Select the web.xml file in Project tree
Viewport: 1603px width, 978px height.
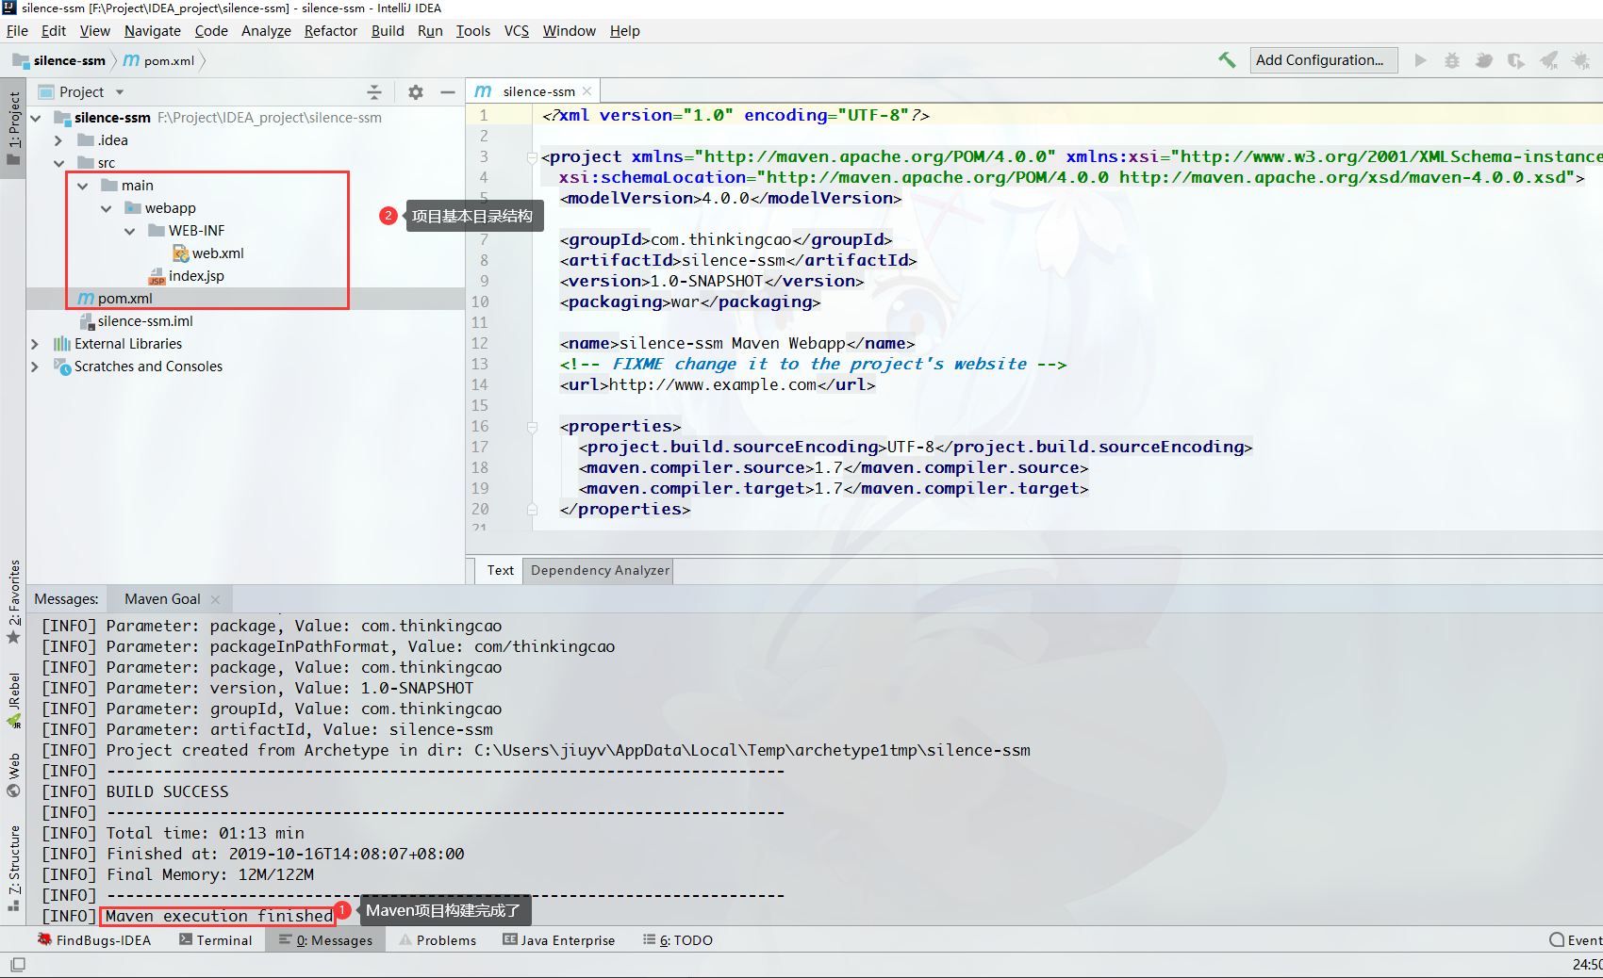[x=217, y=253]
